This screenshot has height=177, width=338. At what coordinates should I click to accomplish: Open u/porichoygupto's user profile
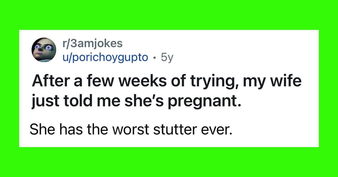pyautogui.click(x=105, y=58)
